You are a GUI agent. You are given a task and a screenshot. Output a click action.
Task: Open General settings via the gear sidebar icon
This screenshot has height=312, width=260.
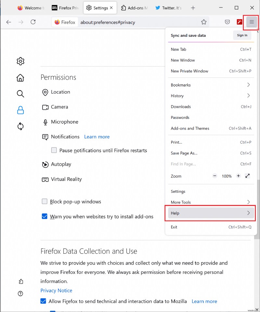pyautogui.click(x=20, y=61)
